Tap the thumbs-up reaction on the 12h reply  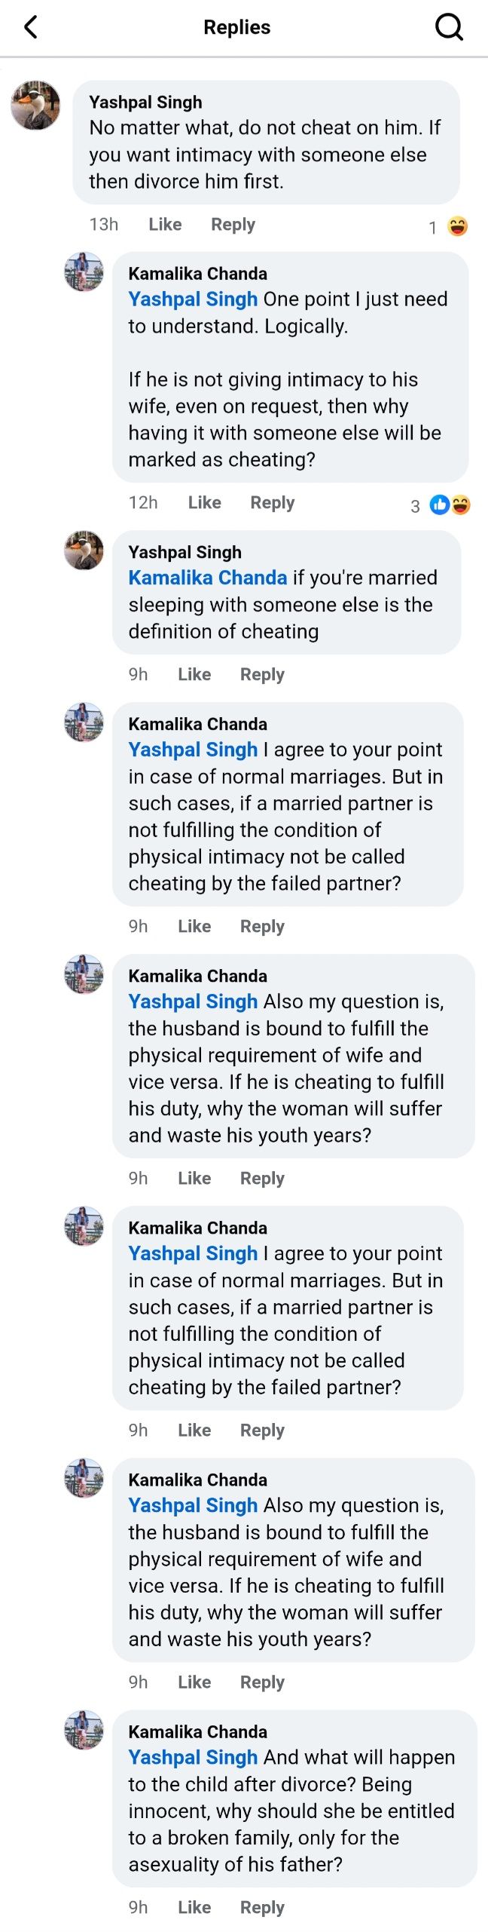pyautogui.click(x=439, y=504)
